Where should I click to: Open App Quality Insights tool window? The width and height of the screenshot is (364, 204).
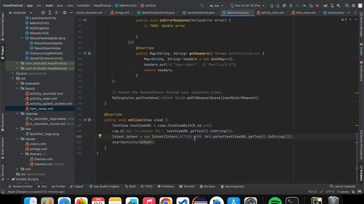pyautogui.click(x=104, y=186)
